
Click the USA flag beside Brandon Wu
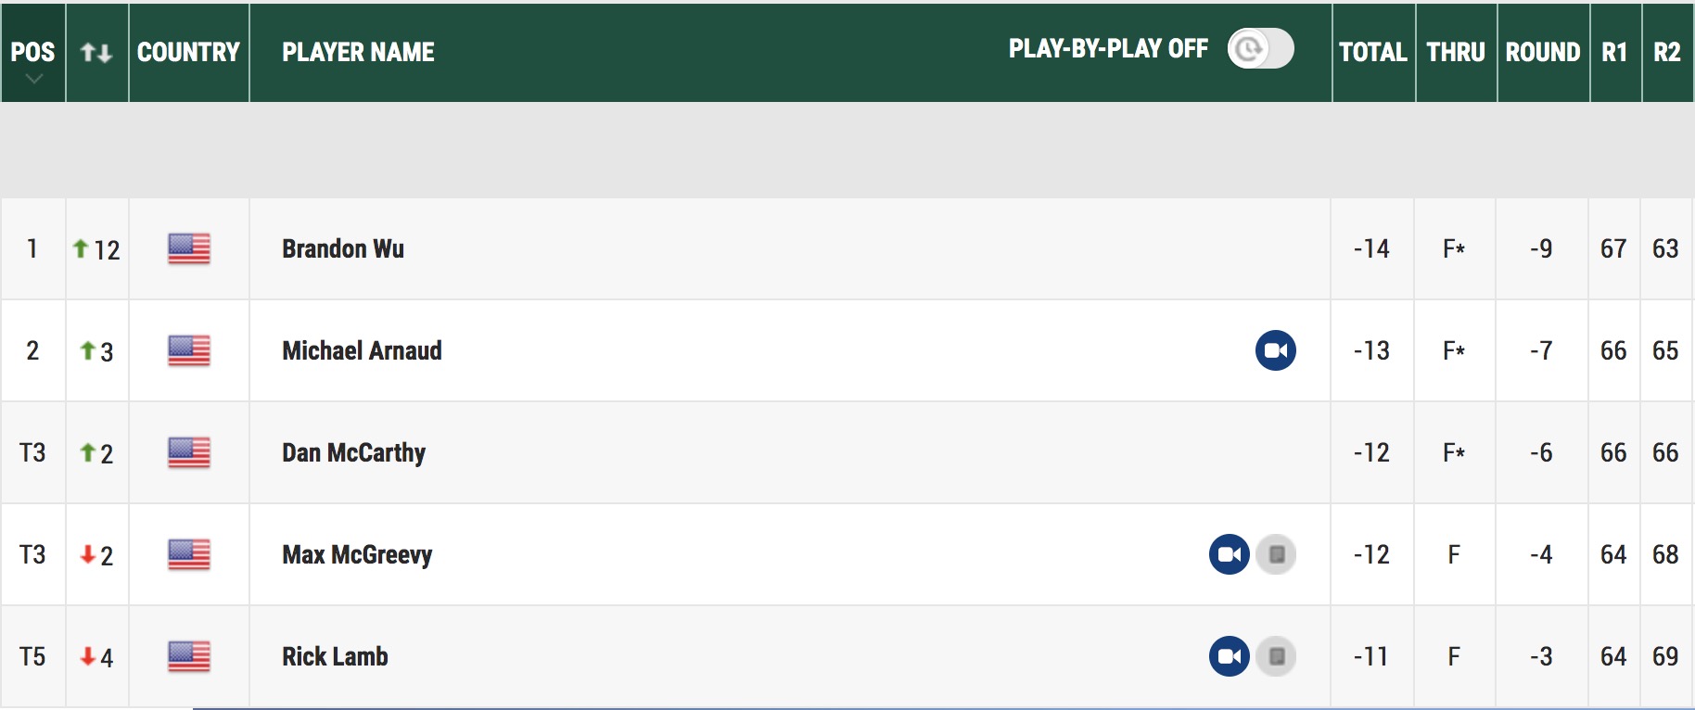189,248
